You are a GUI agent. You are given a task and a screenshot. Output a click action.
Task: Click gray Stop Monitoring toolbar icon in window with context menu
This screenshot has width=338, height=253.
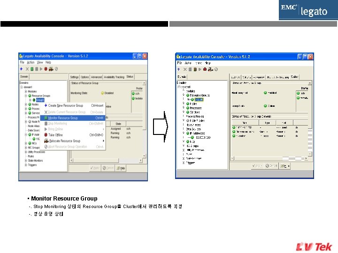pos(37,69)
